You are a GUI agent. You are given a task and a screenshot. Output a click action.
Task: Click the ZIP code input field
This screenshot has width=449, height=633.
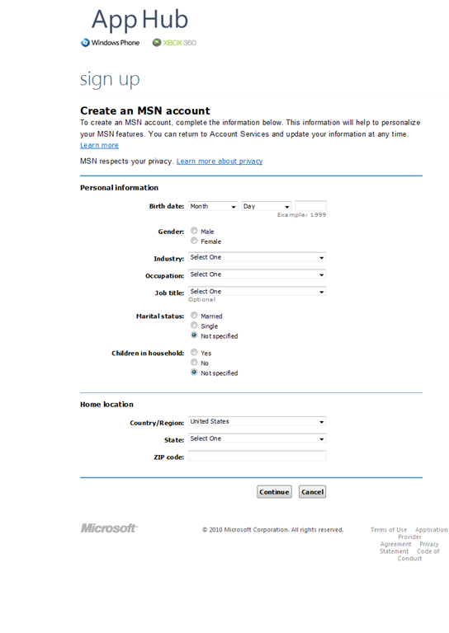coord(257,456)
